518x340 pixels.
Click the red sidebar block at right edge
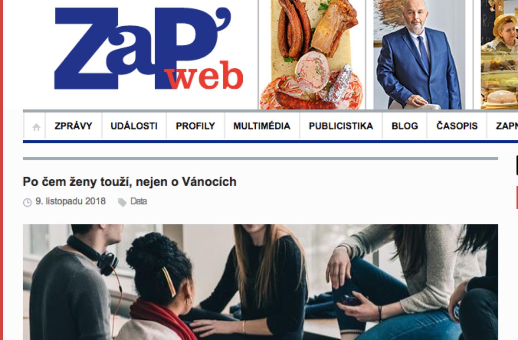(517, 198)
